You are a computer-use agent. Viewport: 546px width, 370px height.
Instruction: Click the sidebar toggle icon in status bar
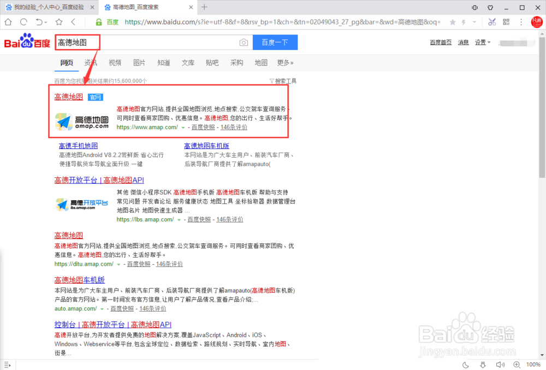click(x=7, y=365)
